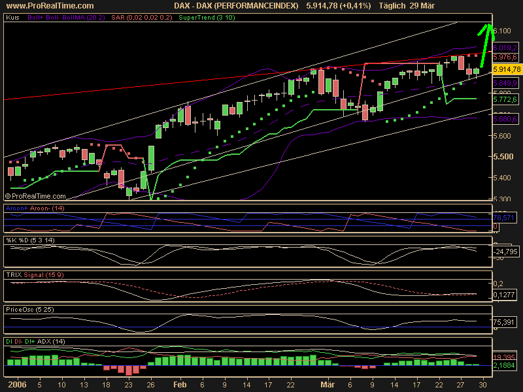Click the 2006 year label on date axis

(x=17, y=385)
